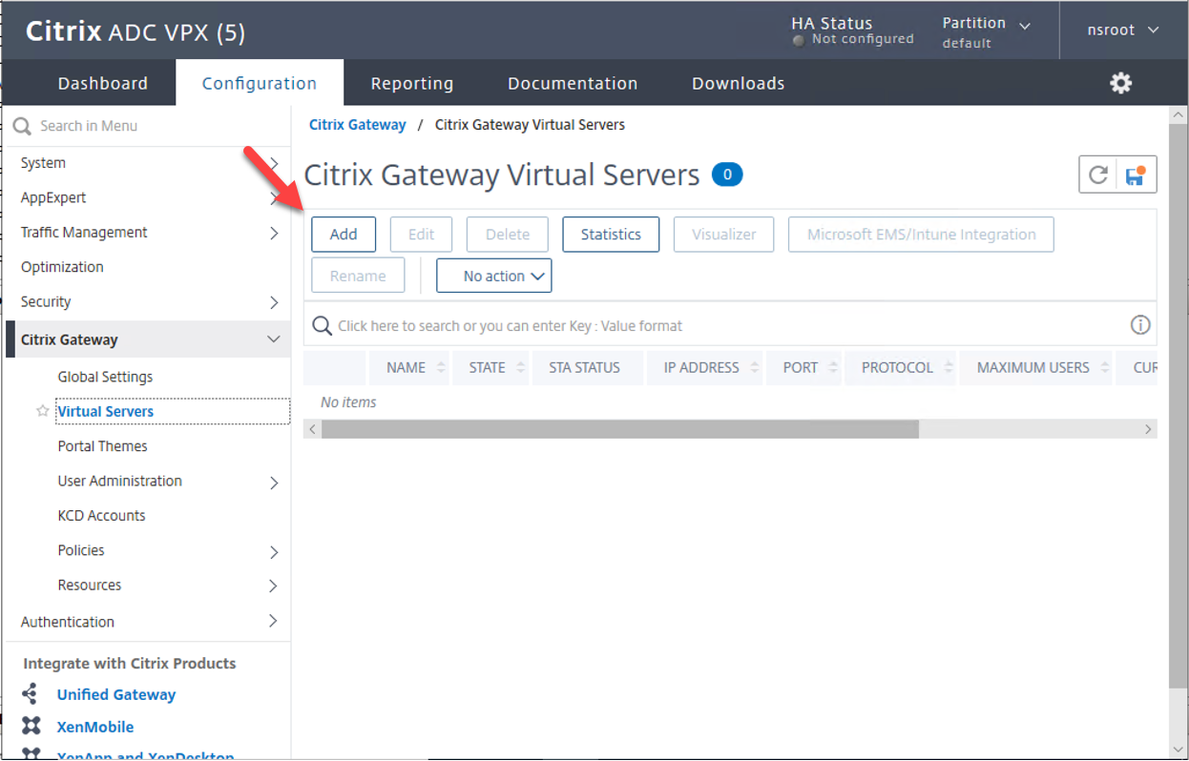Click the save configuration disk icon

1136,175
